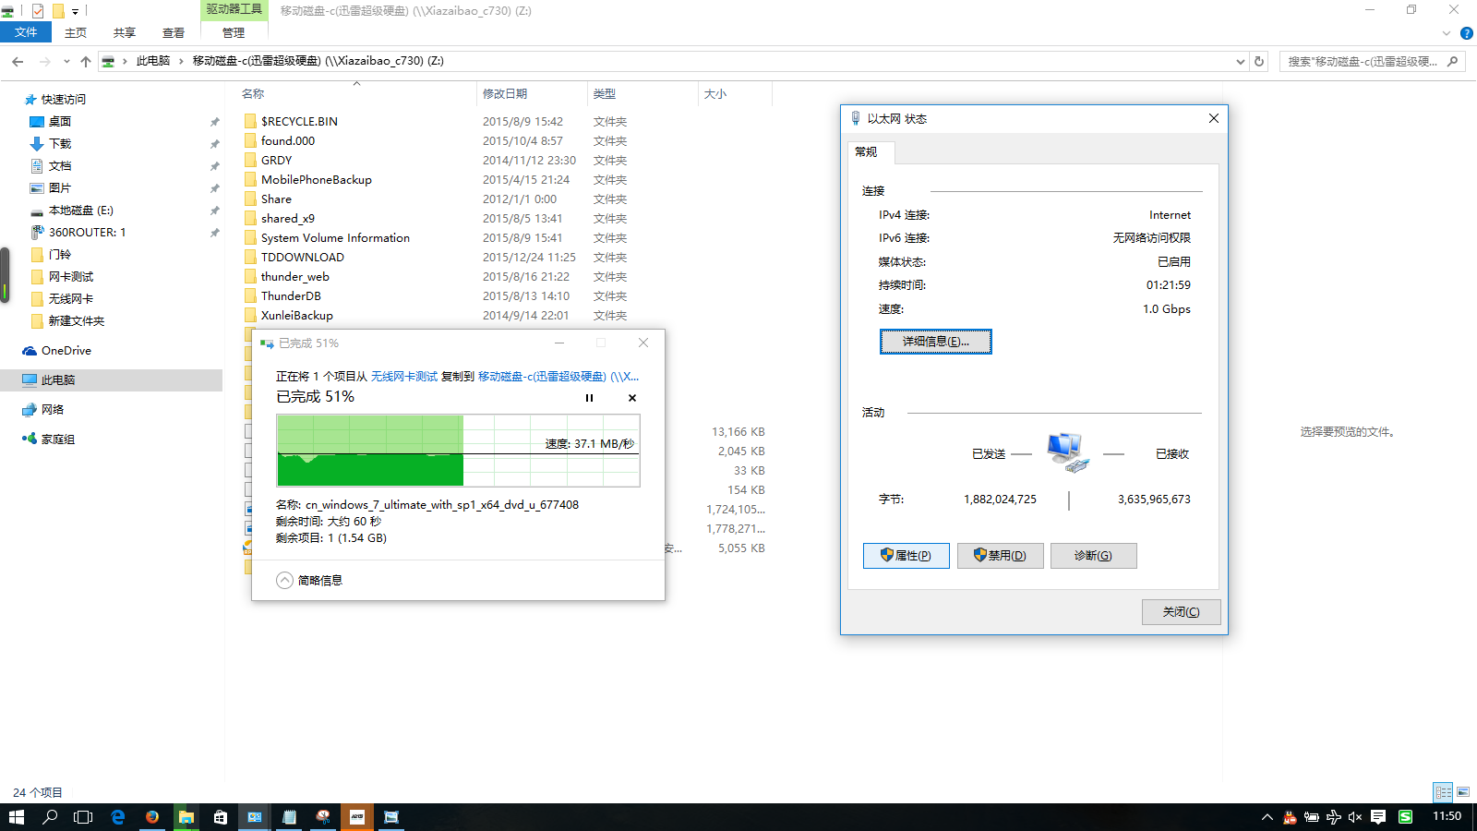Select the MobilePhoneBackup folder
Viewport: 1477px width, 831px height.
316,179
